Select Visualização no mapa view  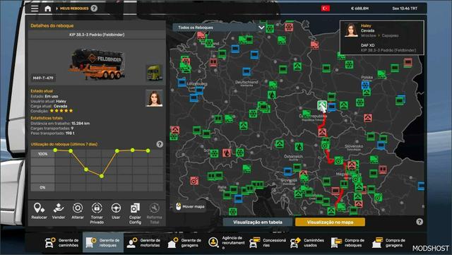(330, 222)
